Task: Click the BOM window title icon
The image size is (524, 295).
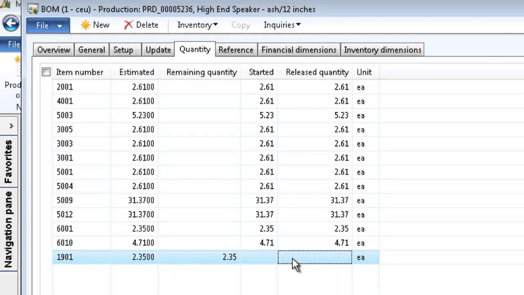Action: point(33,9)
